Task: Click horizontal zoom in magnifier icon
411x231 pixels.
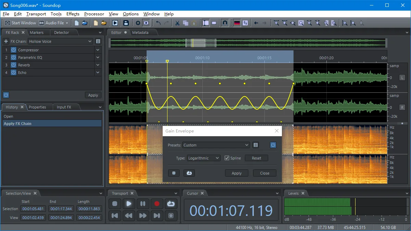Action: click(x=276, y=23)
